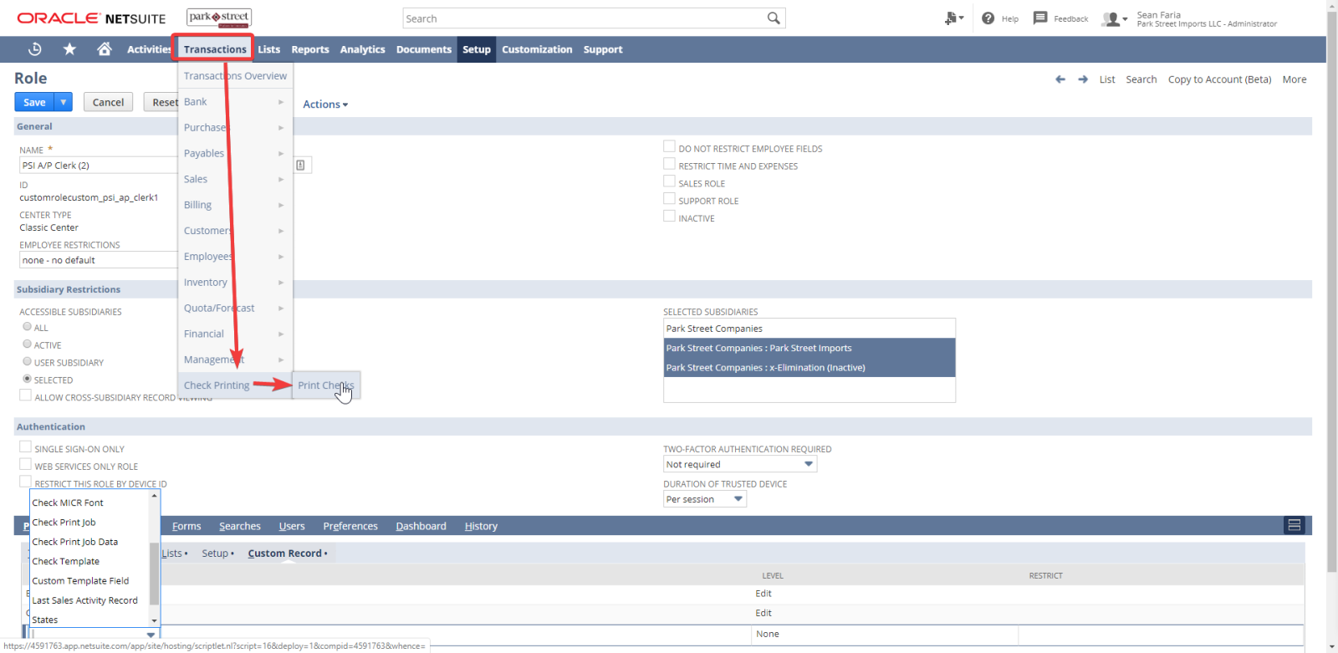Image resolution: width=1338 pixels, height=653 pixels.
Task: Click the Feedback speech bubble icon
Action: [x=1040, y=18]
